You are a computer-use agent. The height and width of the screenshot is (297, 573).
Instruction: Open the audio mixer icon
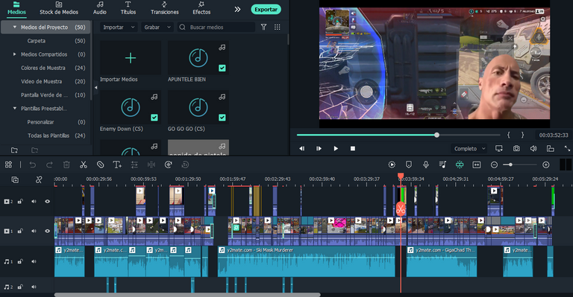(x=442, y=165)
